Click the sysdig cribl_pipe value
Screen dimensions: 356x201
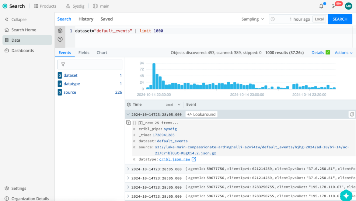170,129
